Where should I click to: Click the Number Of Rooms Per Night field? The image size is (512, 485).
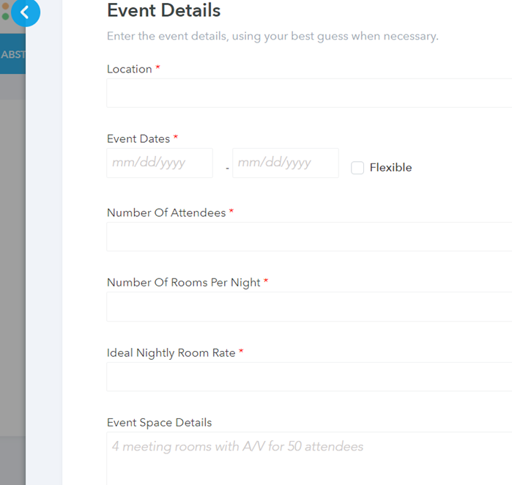pos(309,307)
